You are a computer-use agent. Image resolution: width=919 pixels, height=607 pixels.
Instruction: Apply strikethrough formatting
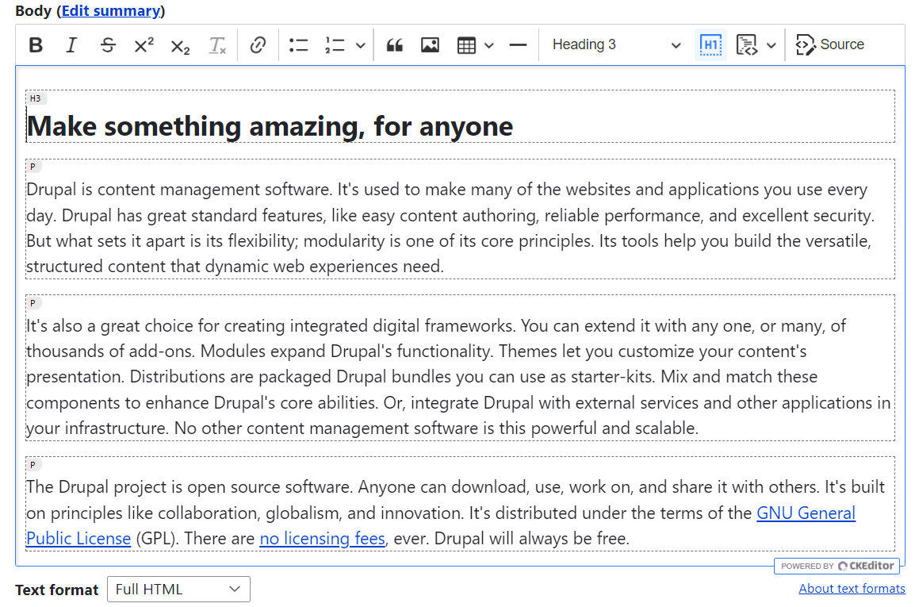[x=107, y=44]
